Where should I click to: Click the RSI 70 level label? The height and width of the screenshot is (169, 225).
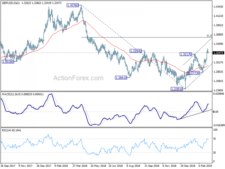point(214,139)
